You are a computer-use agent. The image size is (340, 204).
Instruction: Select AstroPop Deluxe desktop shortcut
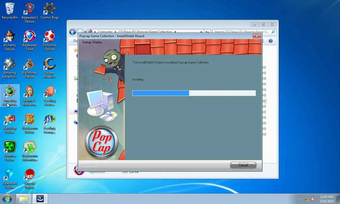[x=10, y=124]
